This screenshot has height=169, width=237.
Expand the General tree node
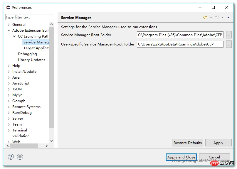[x=9, y=25]
